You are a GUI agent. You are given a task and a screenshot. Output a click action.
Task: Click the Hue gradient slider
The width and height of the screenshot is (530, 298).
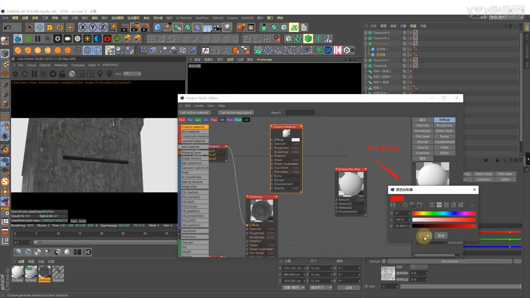tap(444, 213)
